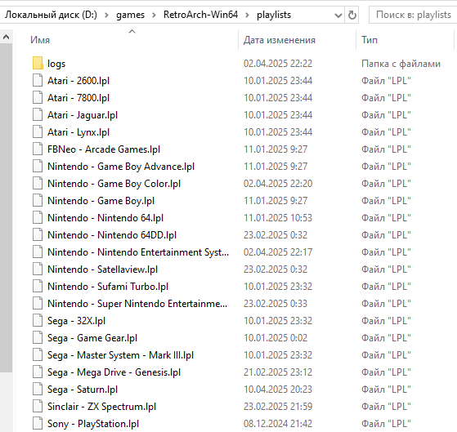This screenshot has height=432, width=457.
Task: Click the file icon beside Atari - 7800.lpl
Action: pyautogui.click(x=38, y=98)
